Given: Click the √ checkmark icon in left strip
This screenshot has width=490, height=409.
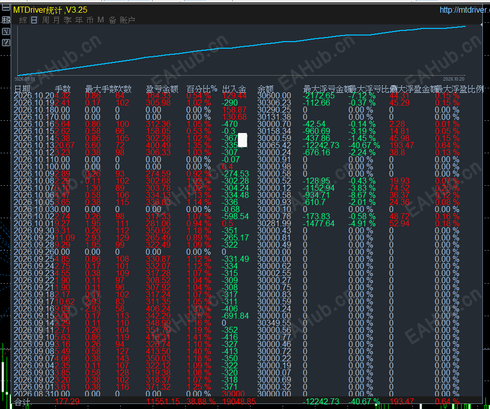Looking at the screenshot, I should [x=6, y=31].
